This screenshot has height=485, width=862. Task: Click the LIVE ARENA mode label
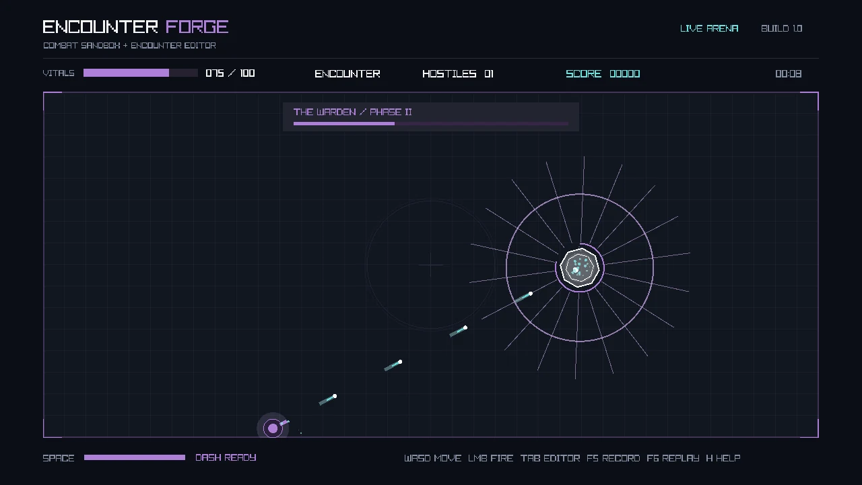[x=709, y=28]
